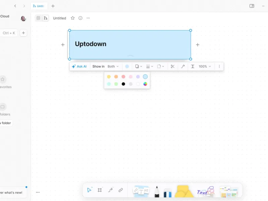This screenshot has height=201, width=268.
Task: Toggle the right sidebar panel icon
Action: click(252, 6)
